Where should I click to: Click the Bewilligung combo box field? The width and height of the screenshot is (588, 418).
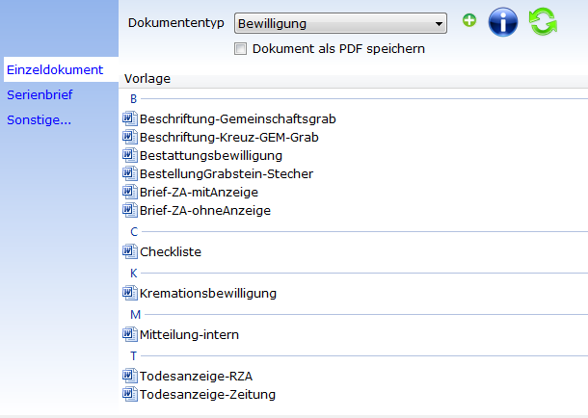pos(340,23)
